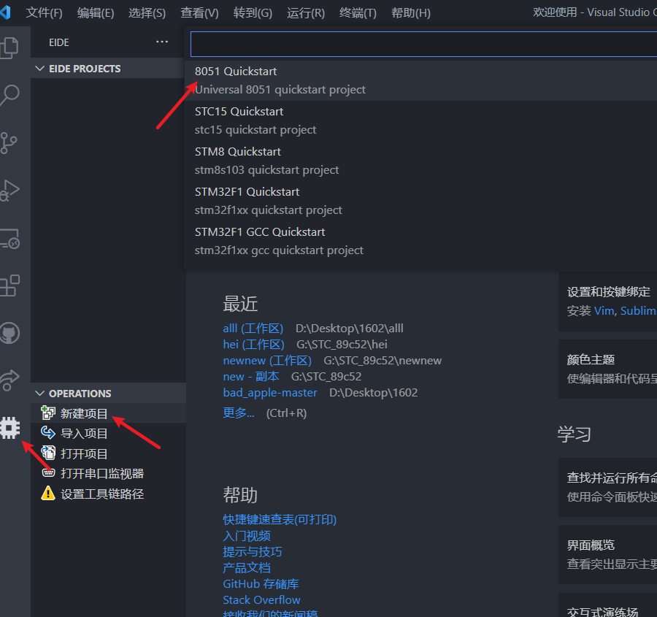The height and width of the screenshot is (617, 657).
Task: Open the EIDE panel more actions menu
Action: point(162,42)
